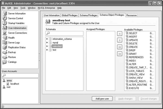Image resolution: width=163 pixels, height=109 pixels.
Task: Expand the information_schema schema node
Action: [47, 39]
